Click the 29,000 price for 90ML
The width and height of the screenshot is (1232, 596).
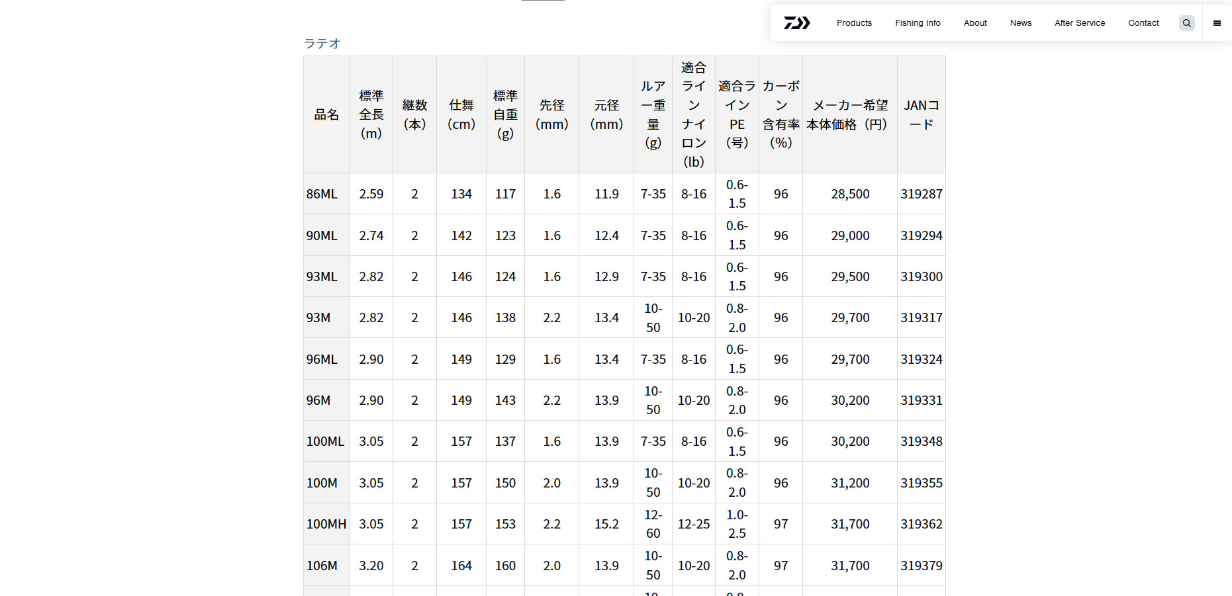coord(850,235)
